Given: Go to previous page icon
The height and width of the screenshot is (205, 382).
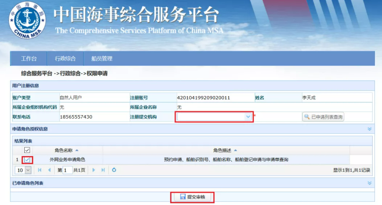Looking at the screenshot, I should [x=49, y=170].
